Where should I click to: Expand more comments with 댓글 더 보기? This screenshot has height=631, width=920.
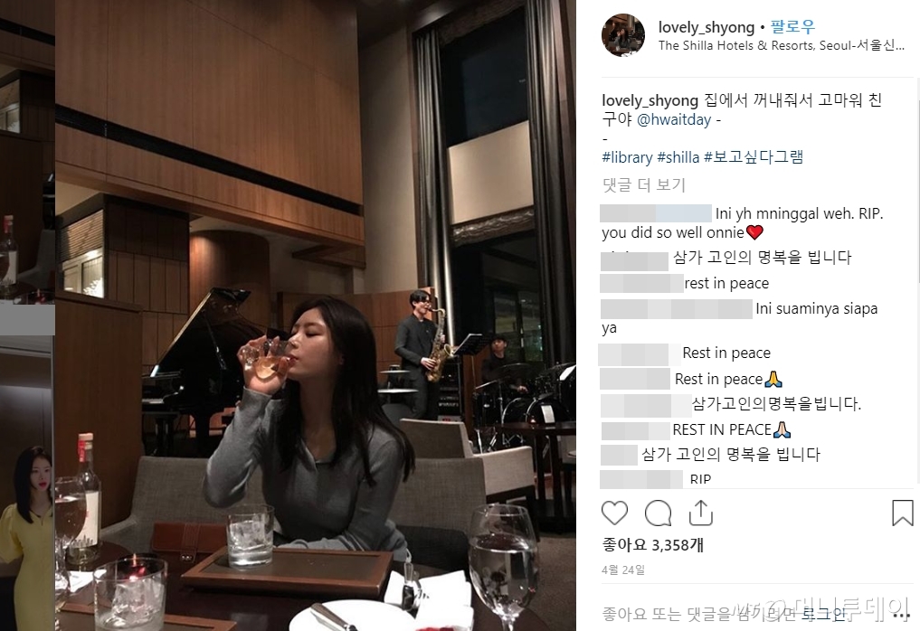pos(644,184)
